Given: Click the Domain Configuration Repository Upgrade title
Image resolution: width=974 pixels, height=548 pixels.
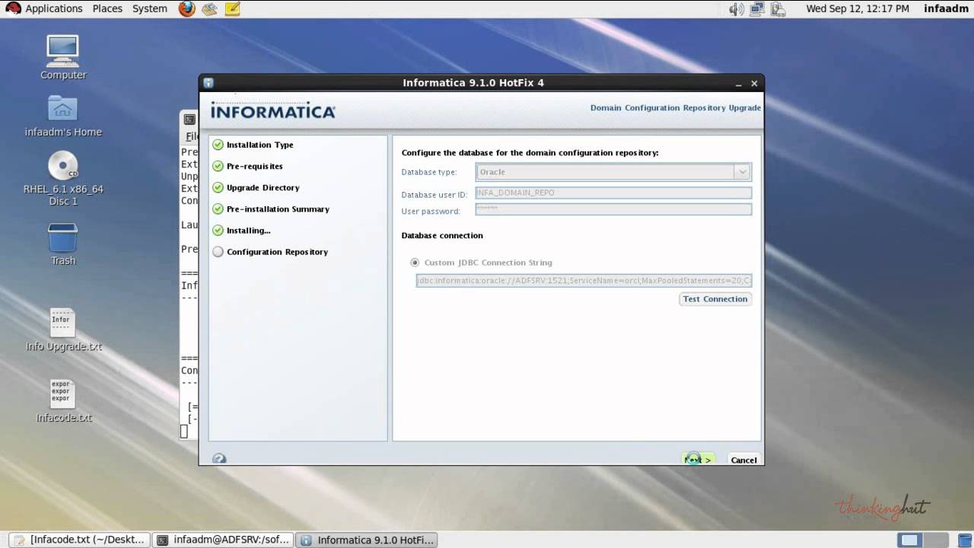Looking at the screenshot, I should 676,108.
